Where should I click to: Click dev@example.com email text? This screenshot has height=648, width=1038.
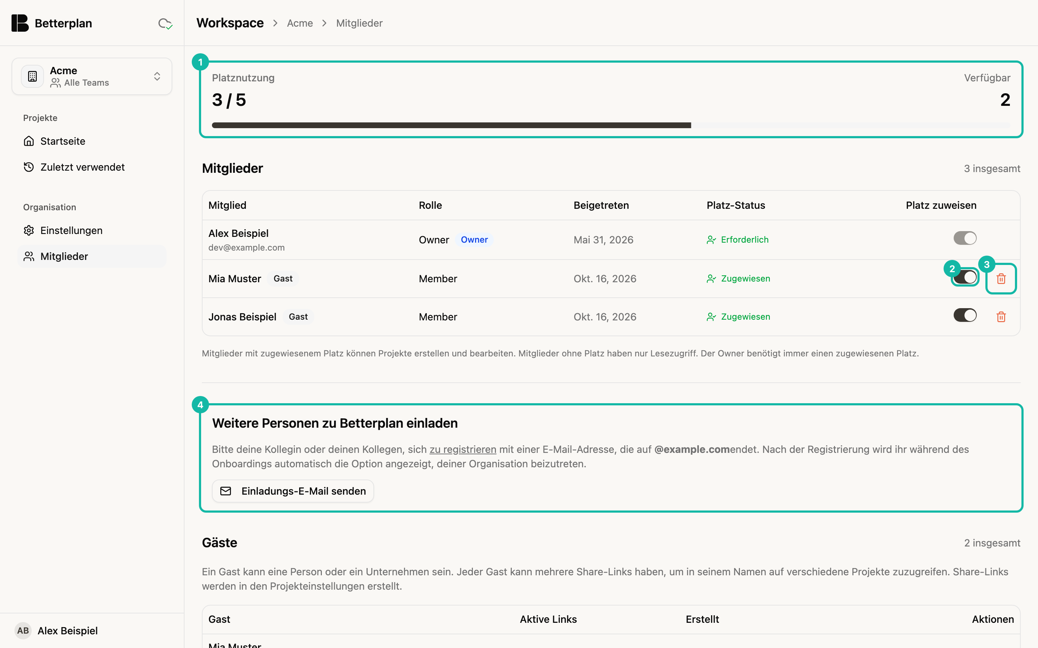point(247,248)
